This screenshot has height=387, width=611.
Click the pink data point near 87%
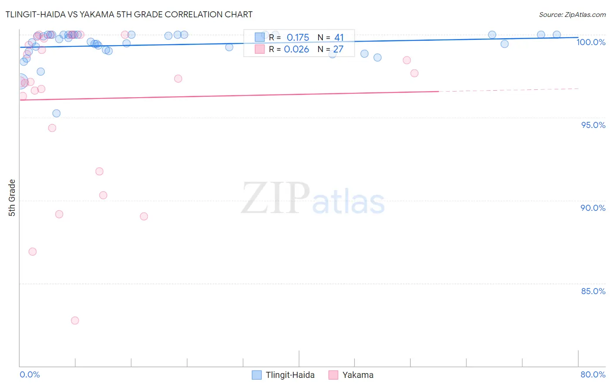(x=33, y=252)
